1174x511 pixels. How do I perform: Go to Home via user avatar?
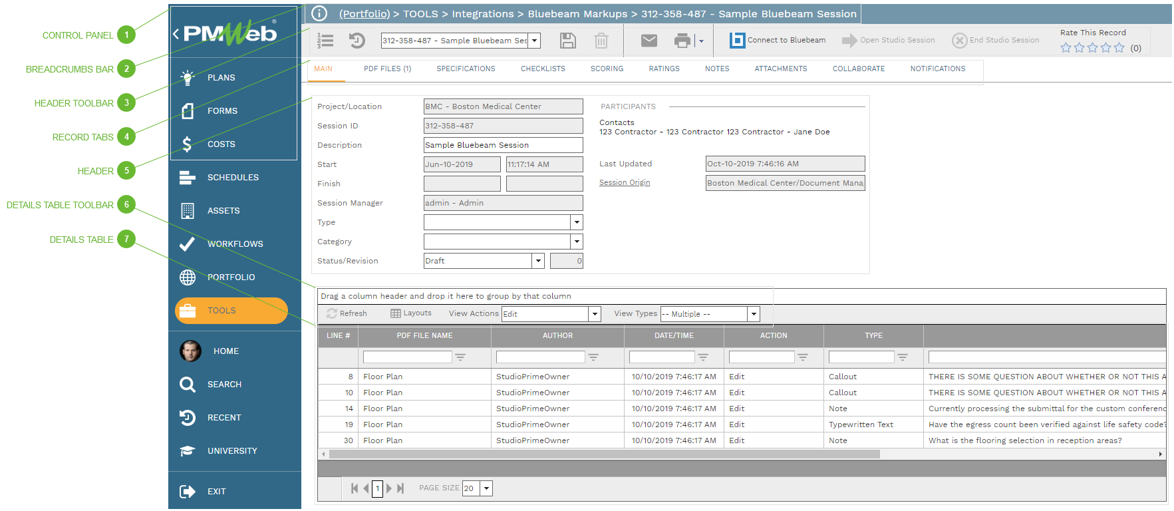[190, 351]
